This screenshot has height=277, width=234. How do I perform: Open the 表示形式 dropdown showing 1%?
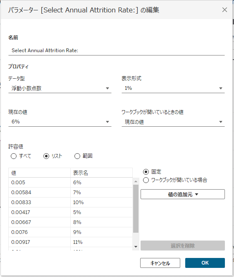[x=173, y=88]
